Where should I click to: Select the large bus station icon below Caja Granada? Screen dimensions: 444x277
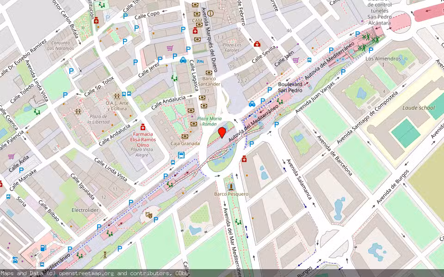[x=181, y=155]
